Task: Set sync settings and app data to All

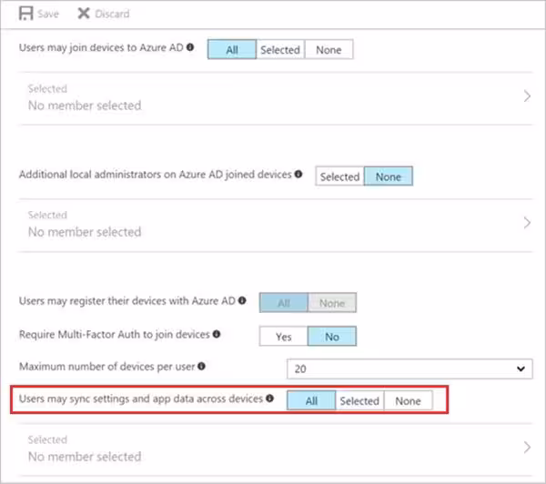Action: coord(311,400)
